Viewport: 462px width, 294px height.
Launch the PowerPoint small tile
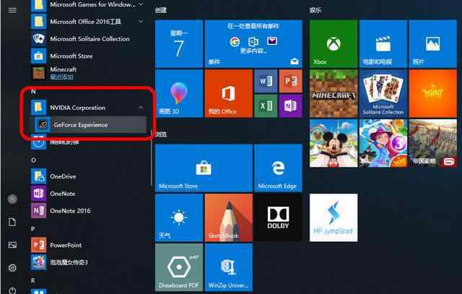tap(290, 81)
